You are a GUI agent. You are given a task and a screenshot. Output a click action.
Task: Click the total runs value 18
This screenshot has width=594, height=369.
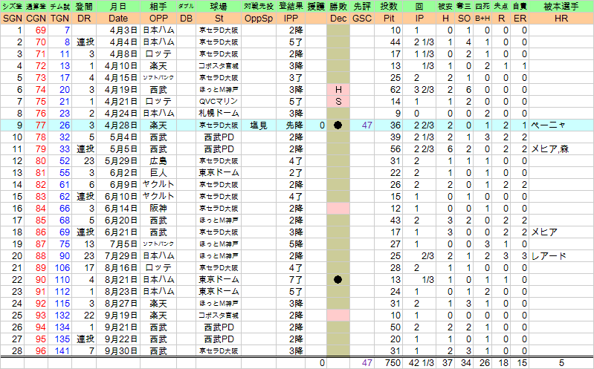point(503,363)
